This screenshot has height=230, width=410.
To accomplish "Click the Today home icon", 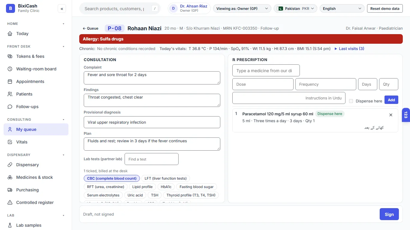I will (x=10, y=34).
